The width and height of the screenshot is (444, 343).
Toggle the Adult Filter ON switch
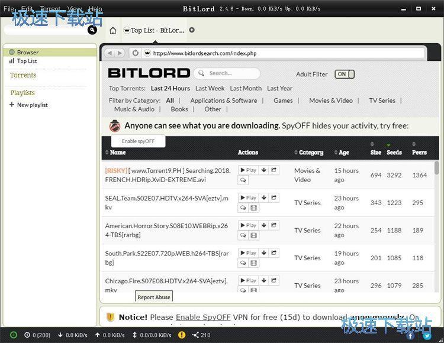[345, 74]
